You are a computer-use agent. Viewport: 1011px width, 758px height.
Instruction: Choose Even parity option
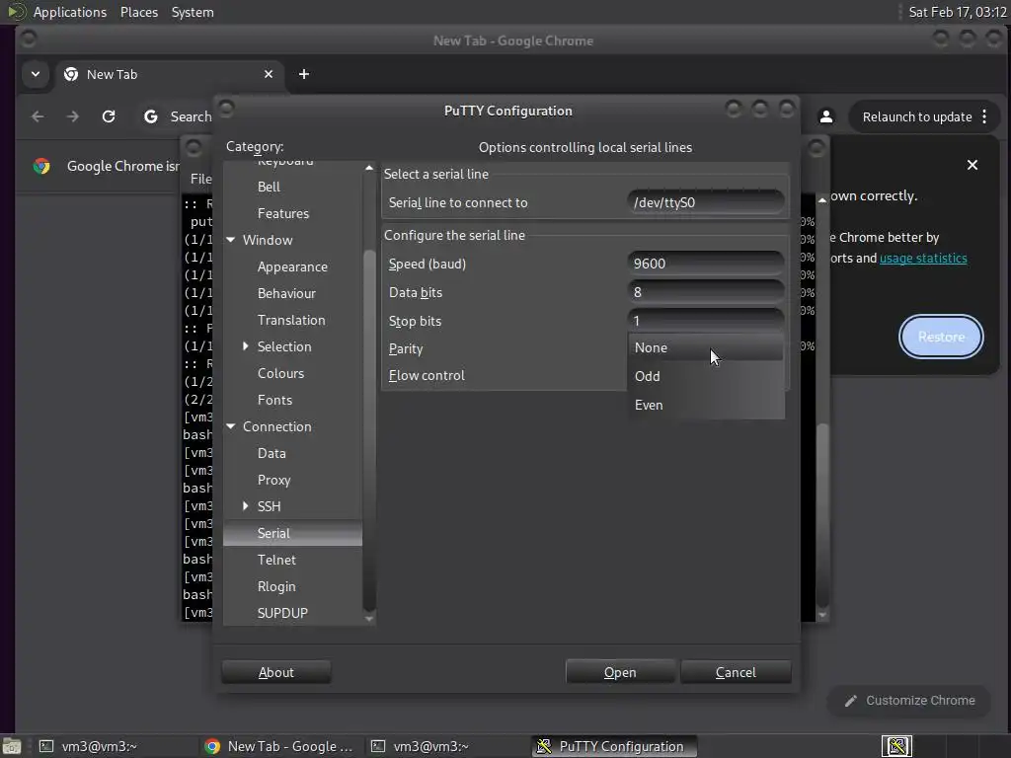click(x=705, y=405)
